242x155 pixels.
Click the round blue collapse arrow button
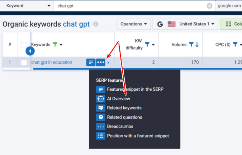coord(30,51)
